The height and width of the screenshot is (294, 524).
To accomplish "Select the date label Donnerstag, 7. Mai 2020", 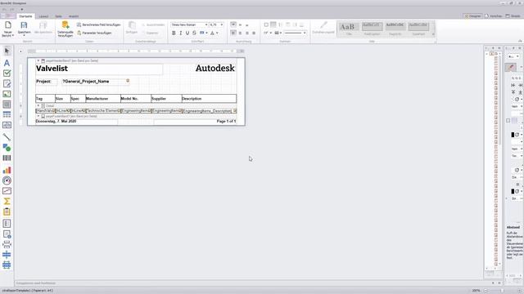I will 76,122.
